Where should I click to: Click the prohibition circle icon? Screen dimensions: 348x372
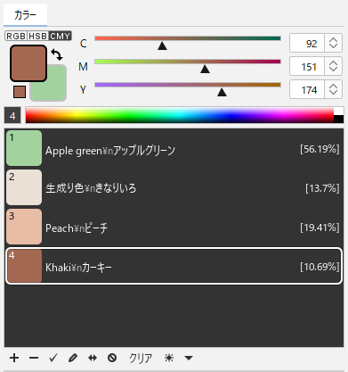pyautogui.click(x=112, y=358)
